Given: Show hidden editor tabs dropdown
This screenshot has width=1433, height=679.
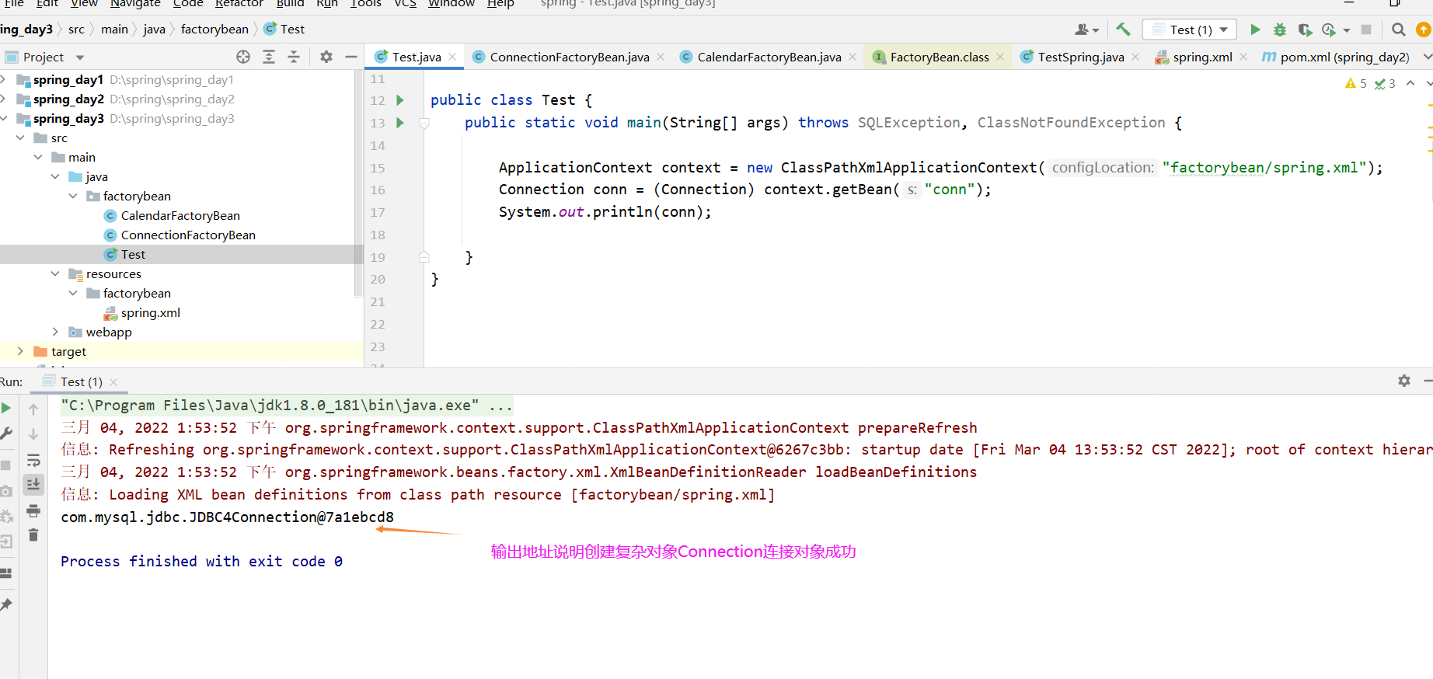Looking at the screenshot, I should (1427, 57).
